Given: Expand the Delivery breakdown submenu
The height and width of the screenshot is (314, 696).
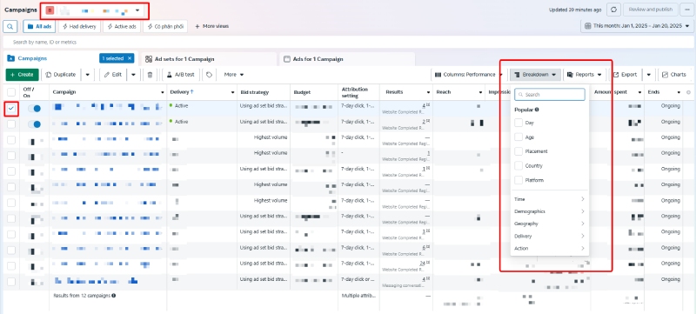Looking at the screenshot, I should [550, 236].
